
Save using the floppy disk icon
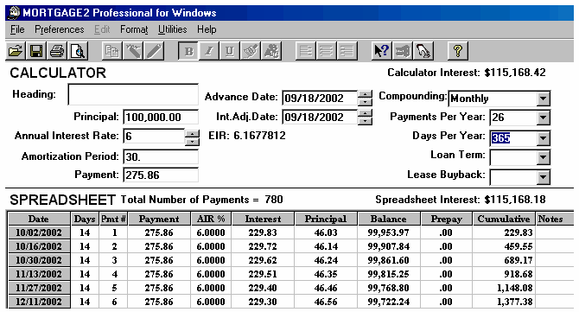click(36, 51)
